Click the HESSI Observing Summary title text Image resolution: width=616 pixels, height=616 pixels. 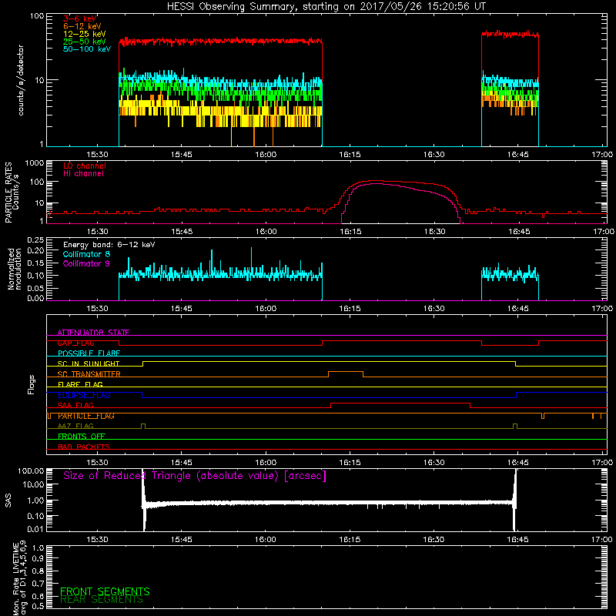pos(326,6)
